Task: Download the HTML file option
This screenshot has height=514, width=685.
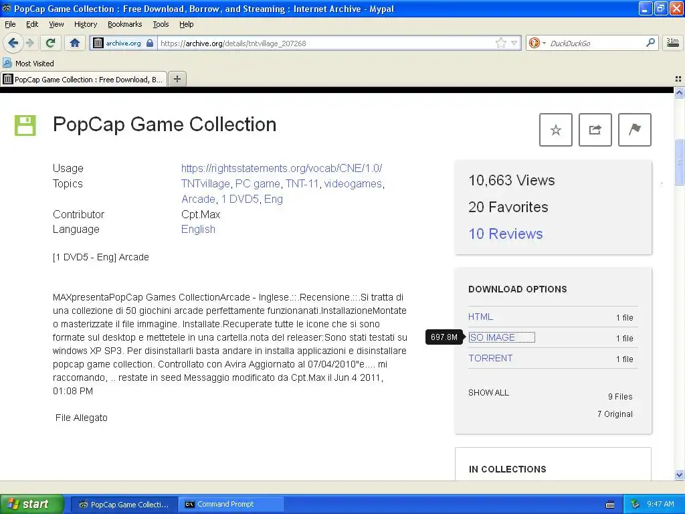Action: pyautogui.click(x=480, y=317)
